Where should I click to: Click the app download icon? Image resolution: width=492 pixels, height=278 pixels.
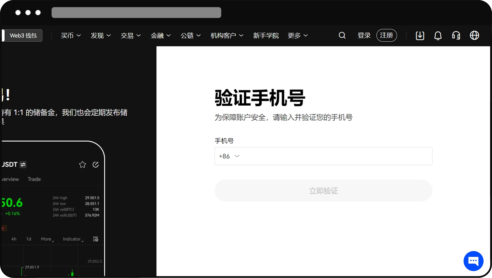pyautogui.click(x=420, y=35)
